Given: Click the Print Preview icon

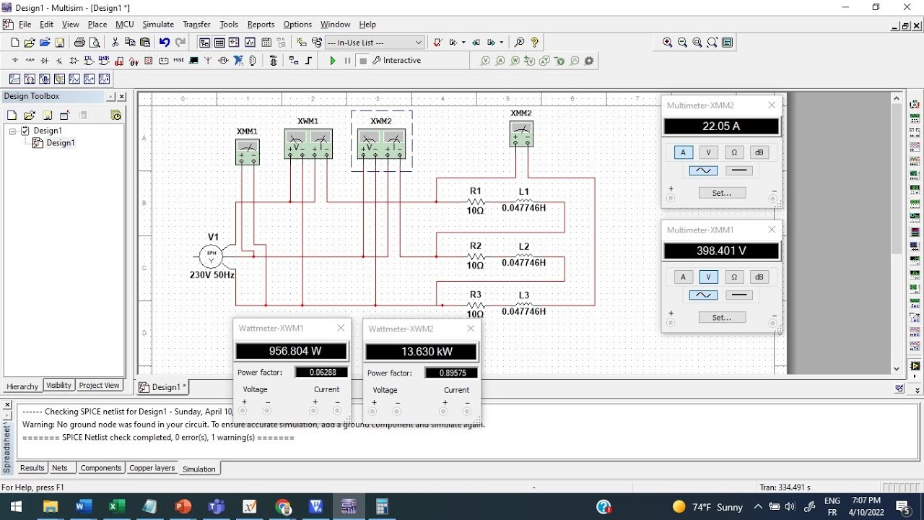Looking at the screenshot, I should pyautogui.click(x=94, y=43).
